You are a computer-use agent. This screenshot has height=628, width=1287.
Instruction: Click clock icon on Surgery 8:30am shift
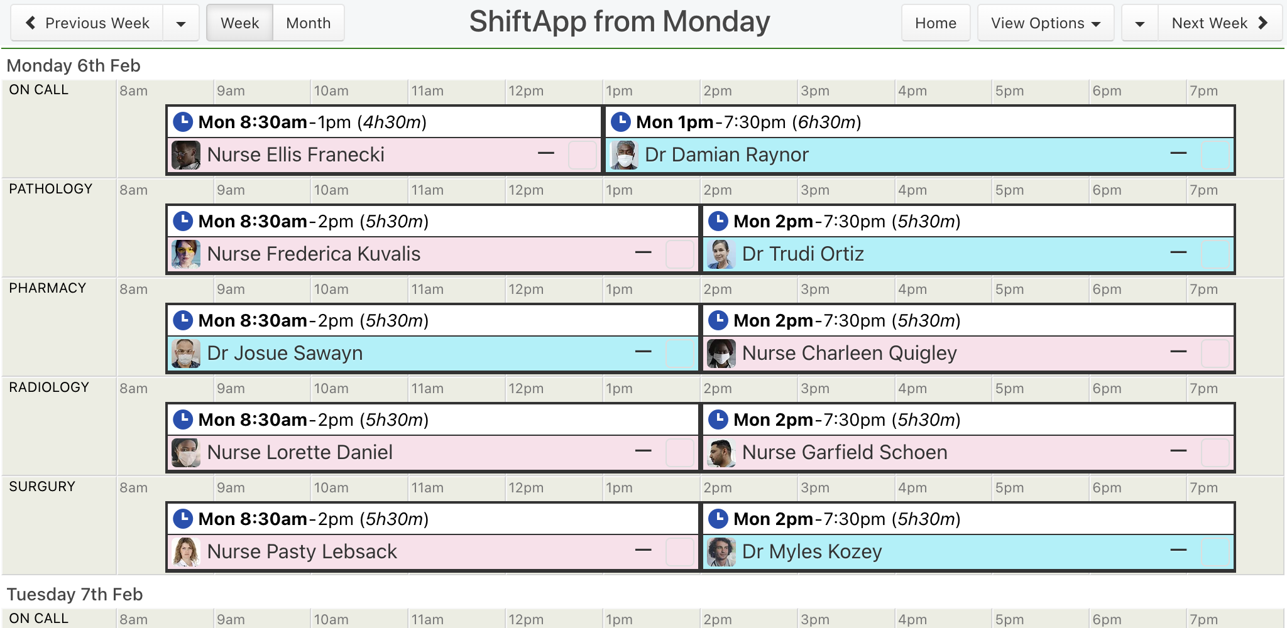point(183,519)
